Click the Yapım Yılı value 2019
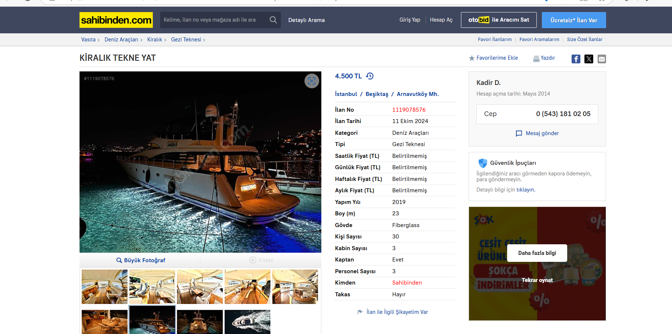The height and width of the screenshot is (334, 672). (x=399, y=202)
